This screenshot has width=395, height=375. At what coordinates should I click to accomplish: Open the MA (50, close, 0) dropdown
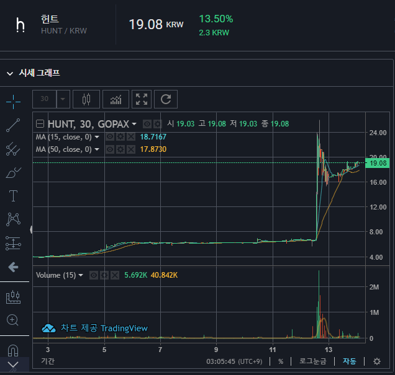[97, 149]
